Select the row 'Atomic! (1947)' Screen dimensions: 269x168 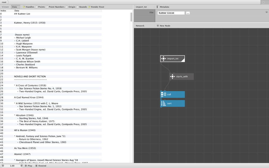click(51, 154)
